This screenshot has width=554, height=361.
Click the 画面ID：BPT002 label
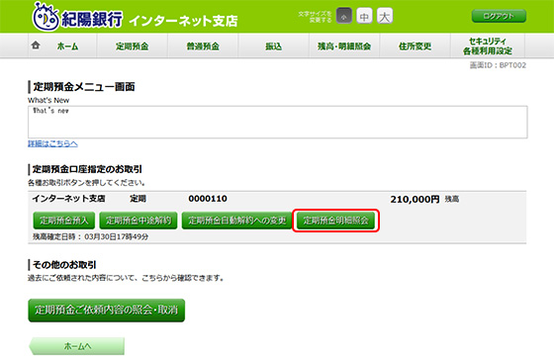pos(498,65)
